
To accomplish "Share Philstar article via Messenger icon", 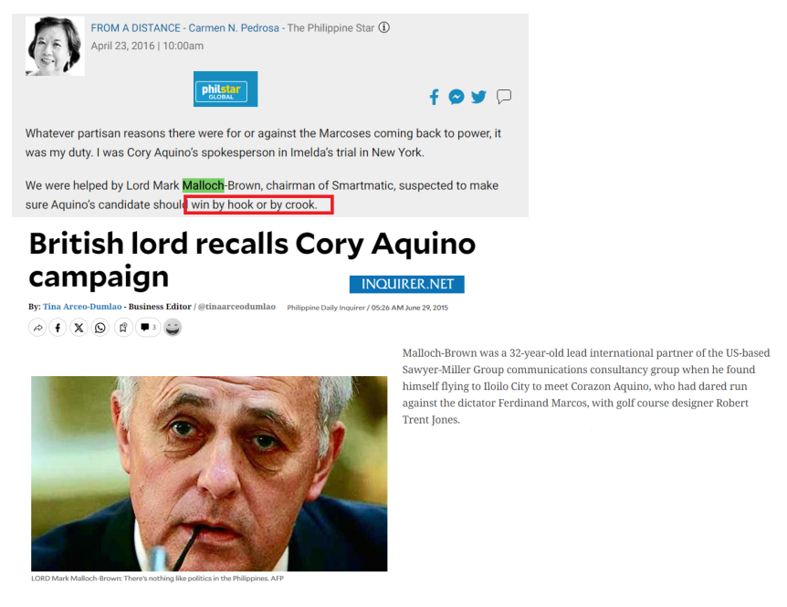I will pyautogui.click(x=456, y=97).
